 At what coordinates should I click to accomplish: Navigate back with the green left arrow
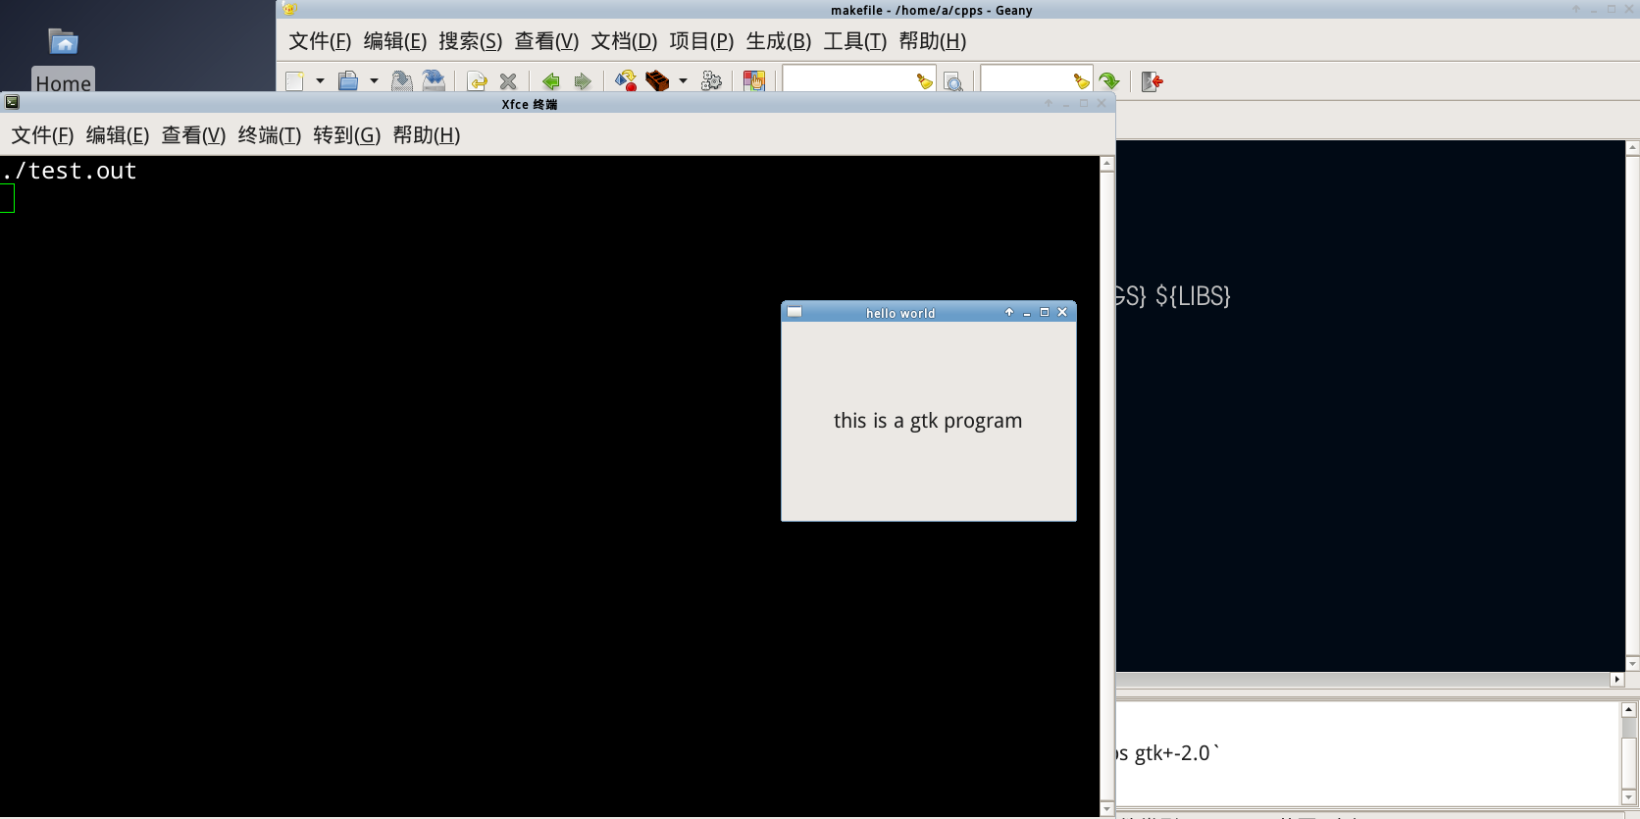click(550, 81)
